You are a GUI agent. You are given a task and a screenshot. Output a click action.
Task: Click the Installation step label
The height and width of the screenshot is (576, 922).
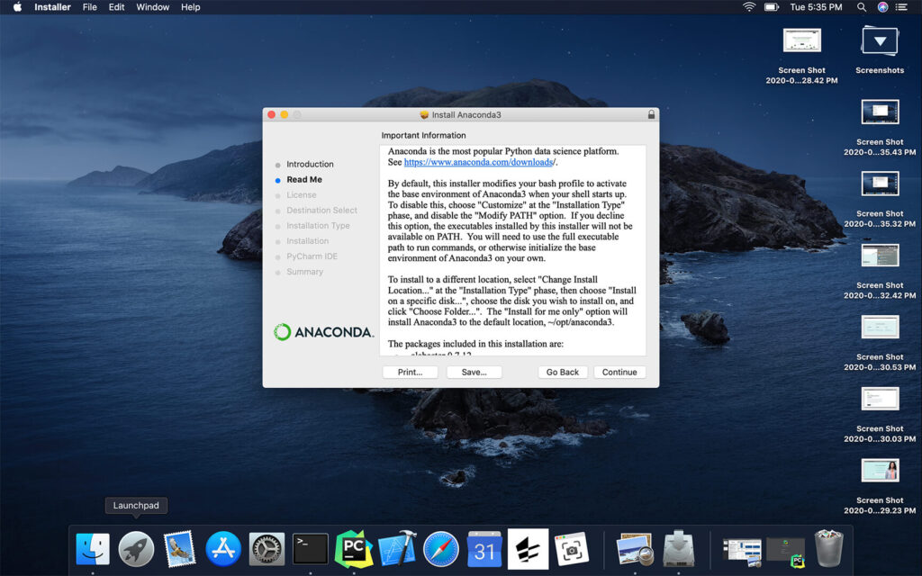[x=308, y=241]
